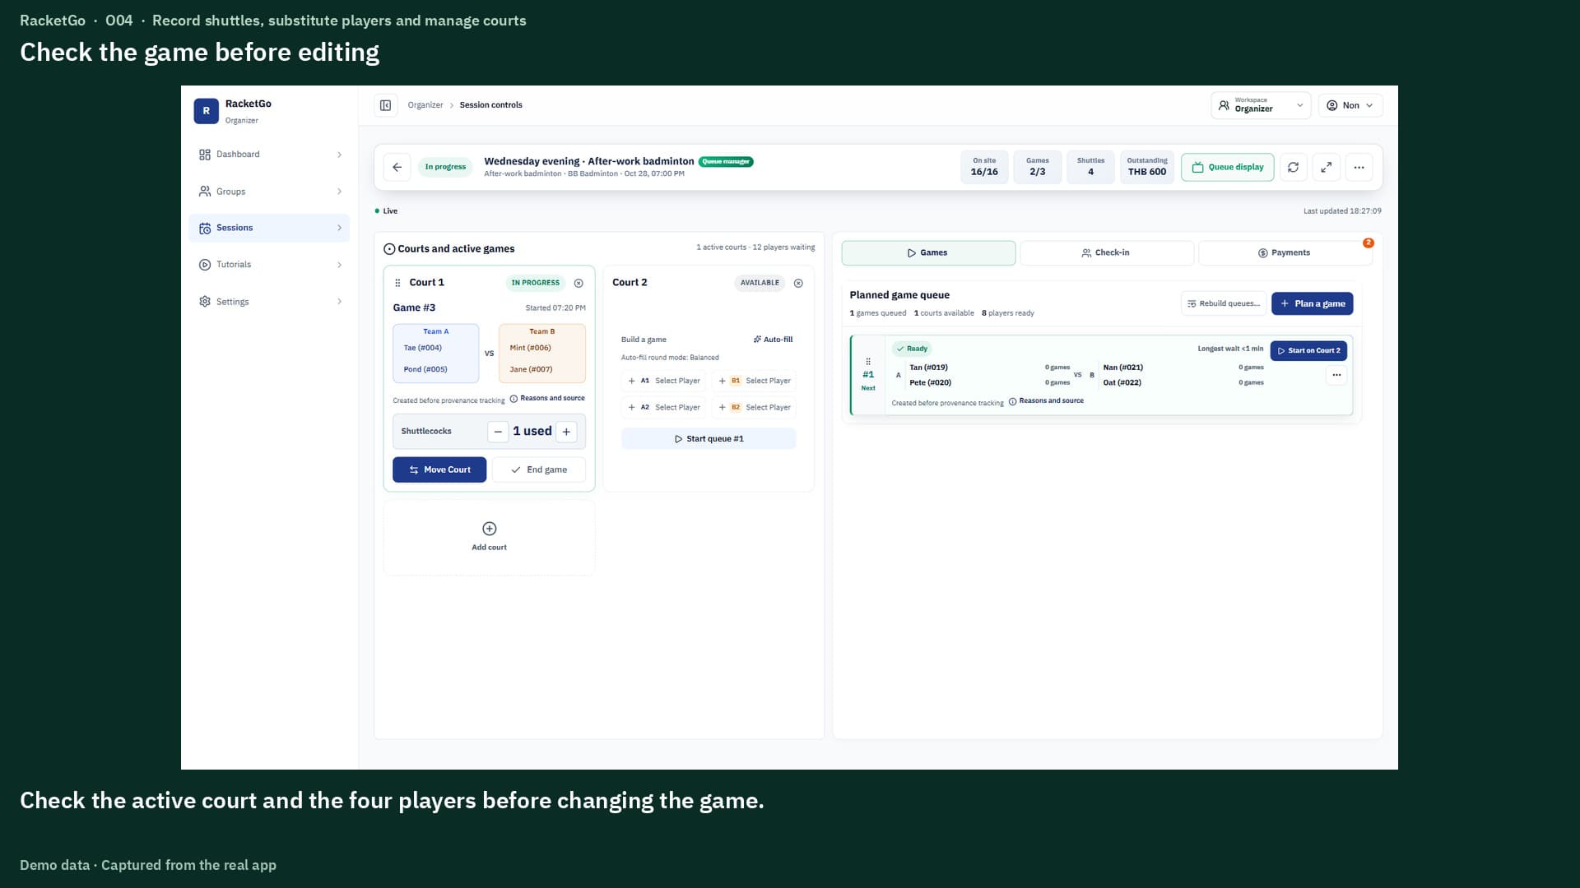Image resolution: width=1580 pixels, height=888 pixels.
Task: Open fullscreen expand icon
Action: tap(1326, 167)
